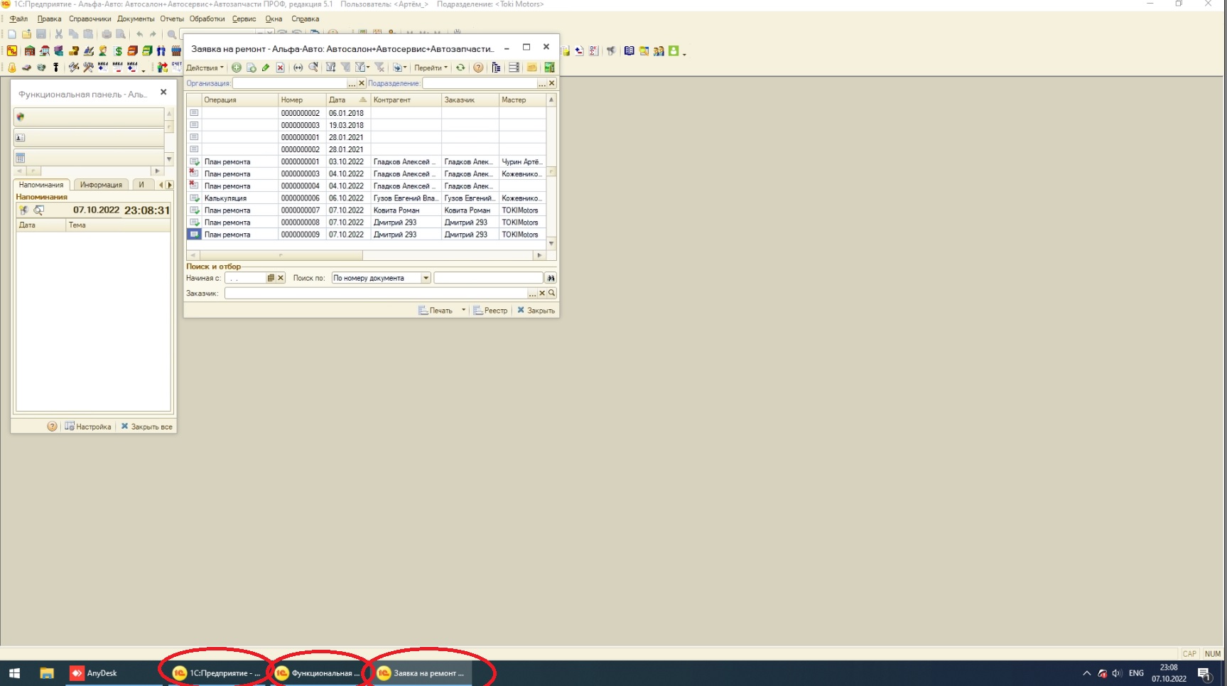1227x686 pixels.
Task: Click the bell icon in bottom toolbar row
Action: pyautogui.click(x=12, y=68)
